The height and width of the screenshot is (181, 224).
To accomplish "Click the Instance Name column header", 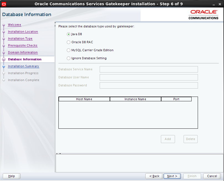I will coord(135,99).
